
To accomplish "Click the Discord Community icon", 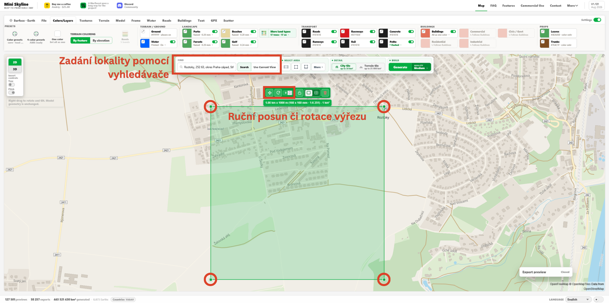I will [120, 6].
